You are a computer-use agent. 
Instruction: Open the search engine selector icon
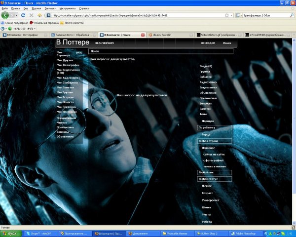(x=239, y=15)
